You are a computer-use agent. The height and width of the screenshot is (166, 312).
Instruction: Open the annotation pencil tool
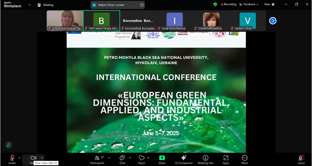(8, 145)
